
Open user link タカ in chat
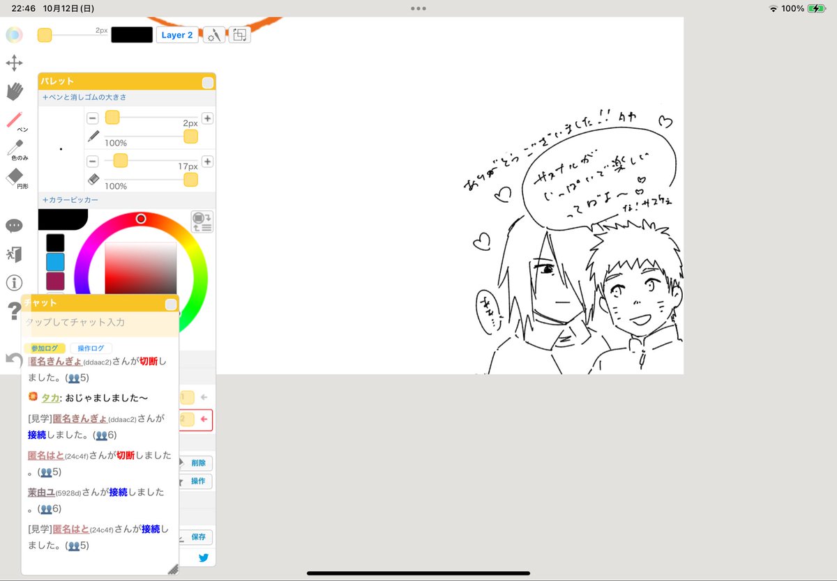(x=50, y=398)
